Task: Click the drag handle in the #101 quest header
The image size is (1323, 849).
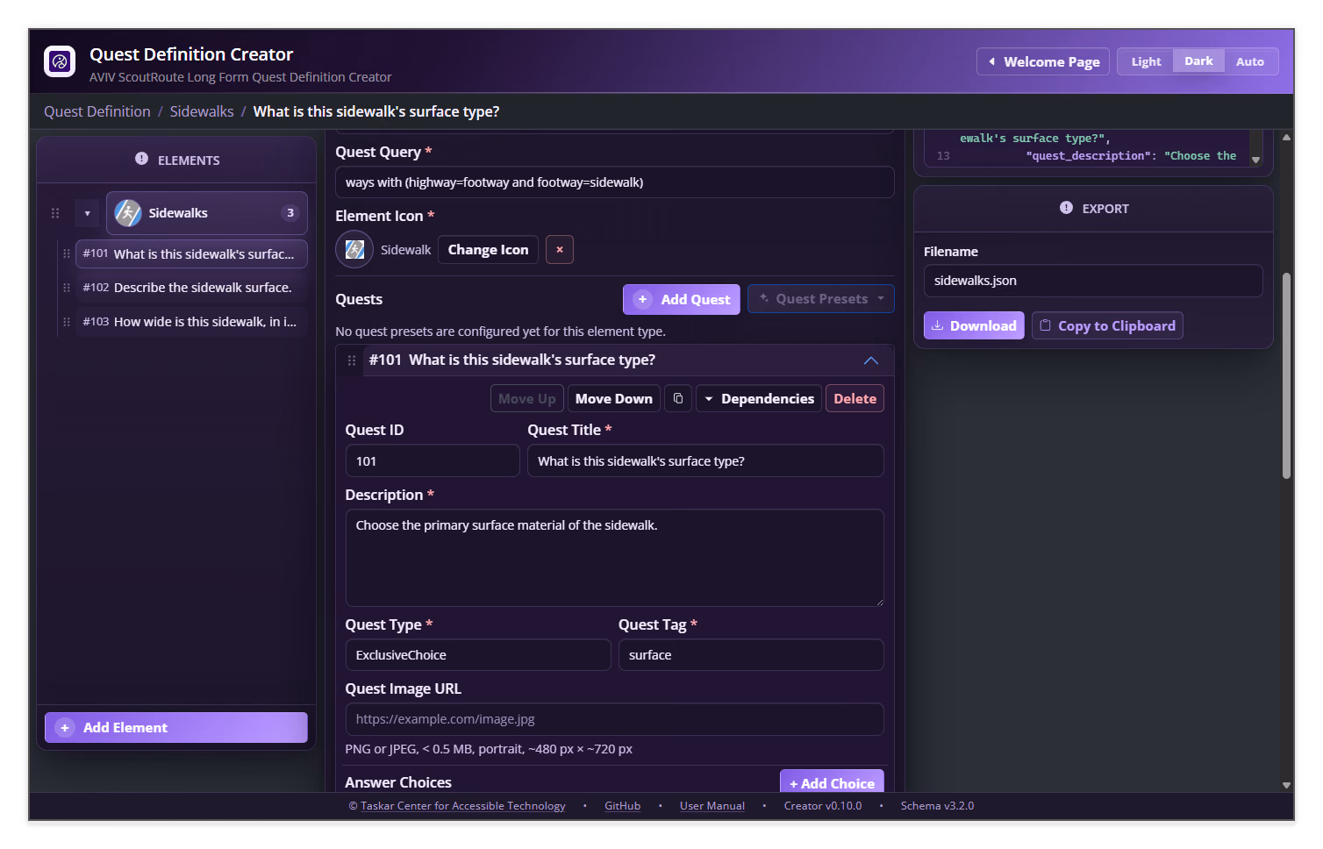Action: (x=352, y=360)
